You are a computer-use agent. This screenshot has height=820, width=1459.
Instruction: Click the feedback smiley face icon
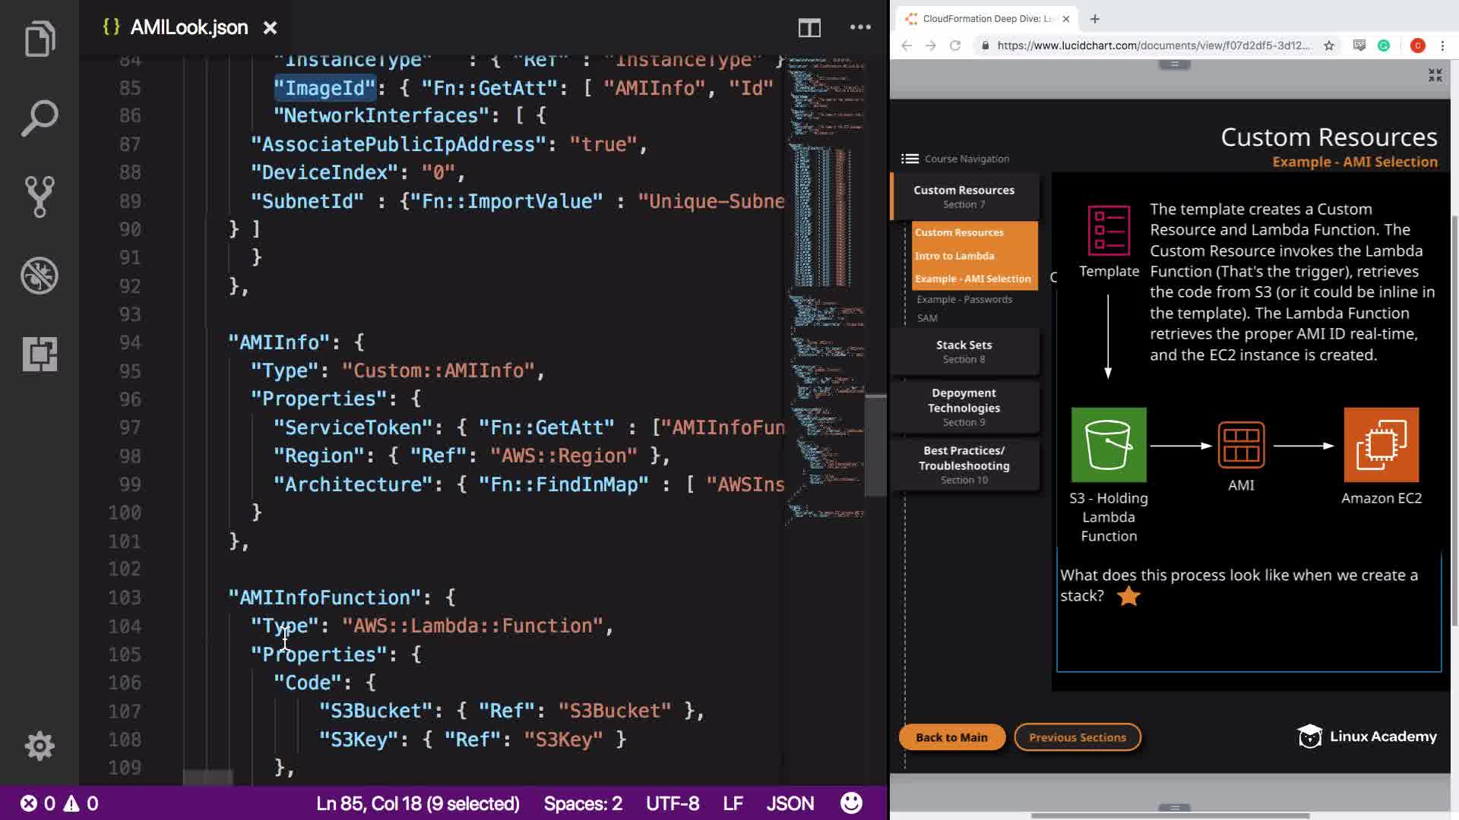[851, 803]
